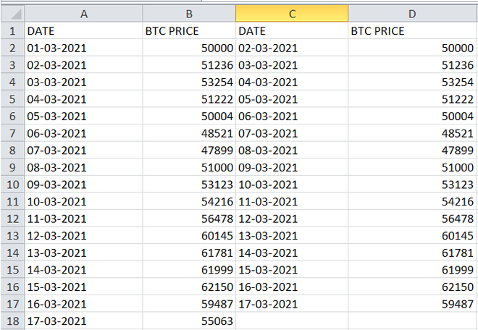Viewport: 478px width, 330px height.
Task: Select row 10 header
Action: [x=12, y=184]
